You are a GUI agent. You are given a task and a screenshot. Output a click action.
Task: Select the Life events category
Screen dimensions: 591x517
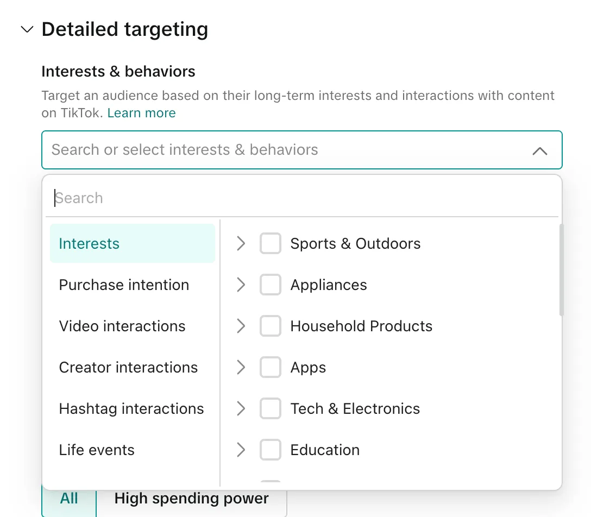(x=133, y=450)
